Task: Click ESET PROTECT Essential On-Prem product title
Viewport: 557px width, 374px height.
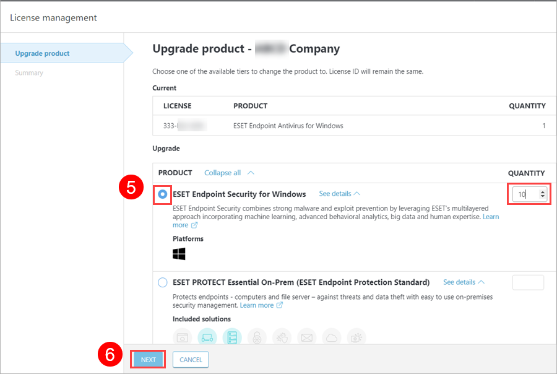Action: pyautogui.click(x=301, y=282)
